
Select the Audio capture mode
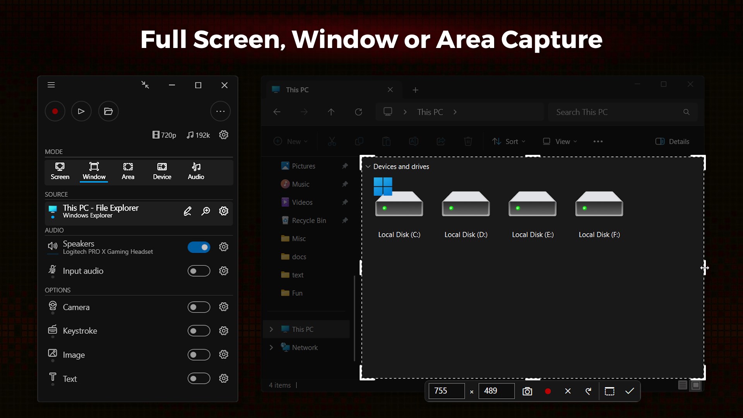click(196, 171)
